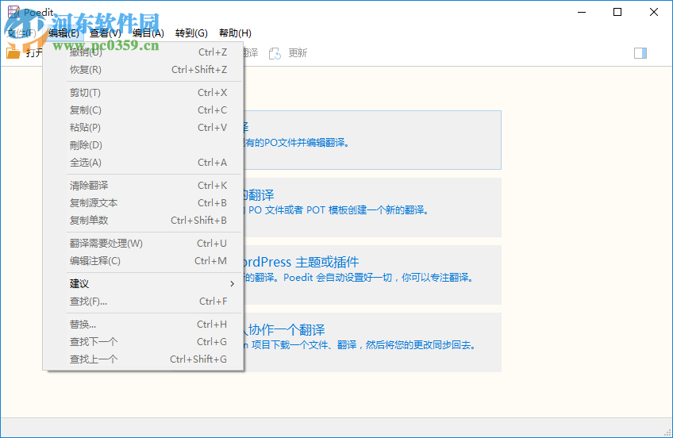This screenshot has height=438, width=673.
Task: Minimize the Poedit window
Action: pos(582,12)
